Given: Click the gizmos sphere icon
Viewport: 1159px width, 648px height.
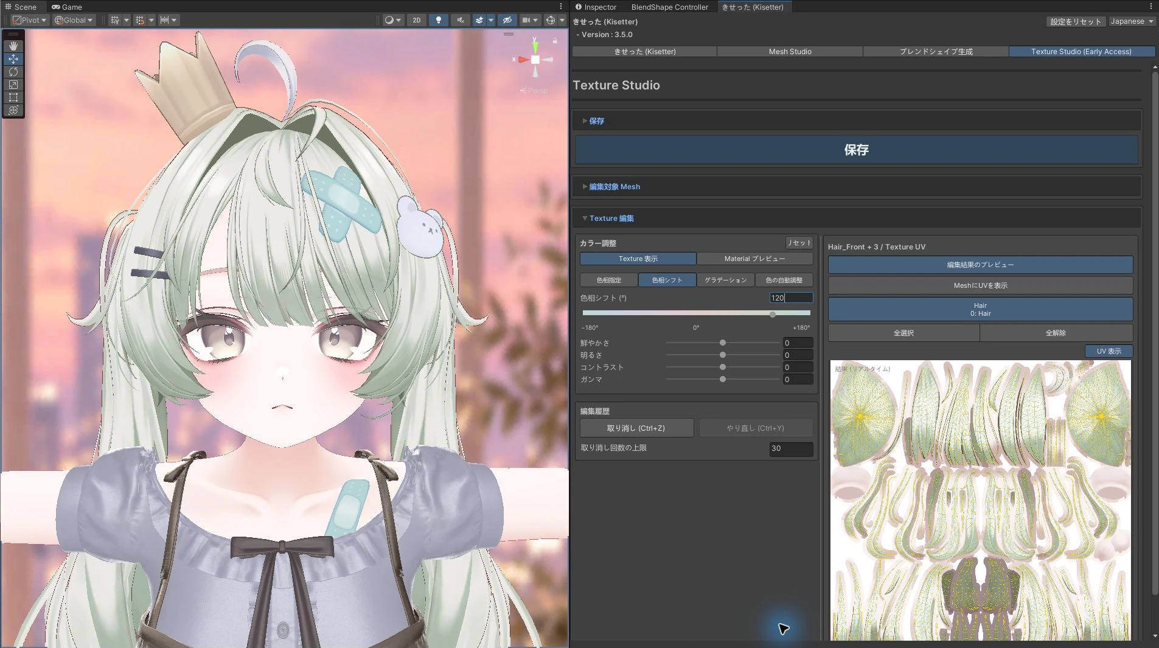Looking at the screenshot, I should pyautogui.click(x=551, y=20).
